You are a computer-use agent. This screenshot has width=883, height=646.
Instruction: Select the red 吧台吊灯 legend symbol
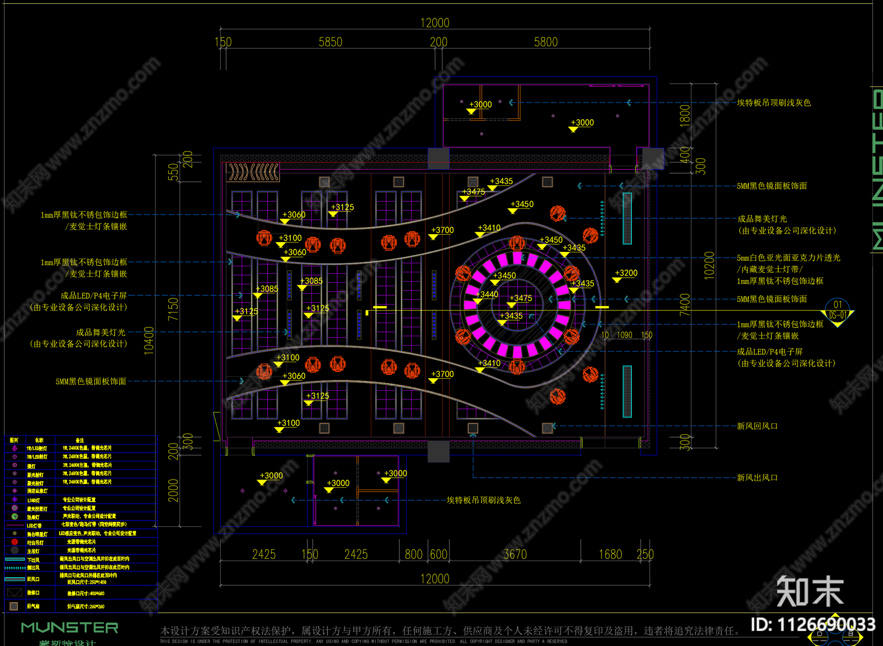point(14,542)
